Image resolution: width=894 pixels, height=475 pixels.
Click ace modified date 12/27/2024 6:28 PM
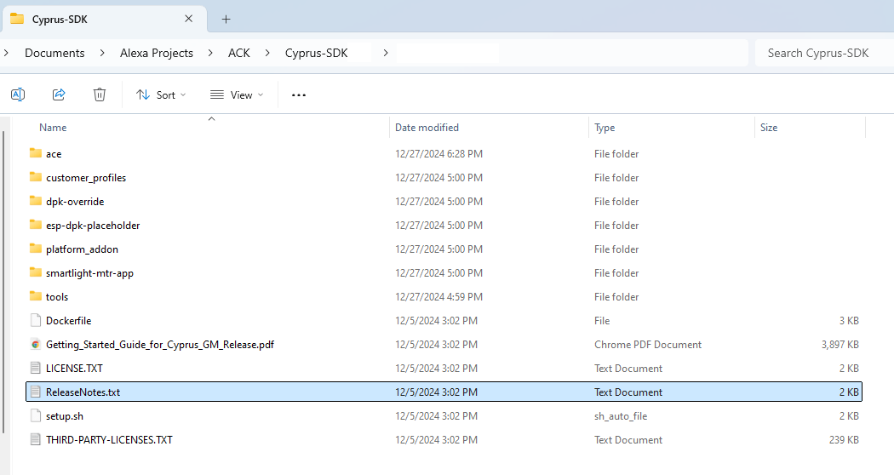coord(438,154)
